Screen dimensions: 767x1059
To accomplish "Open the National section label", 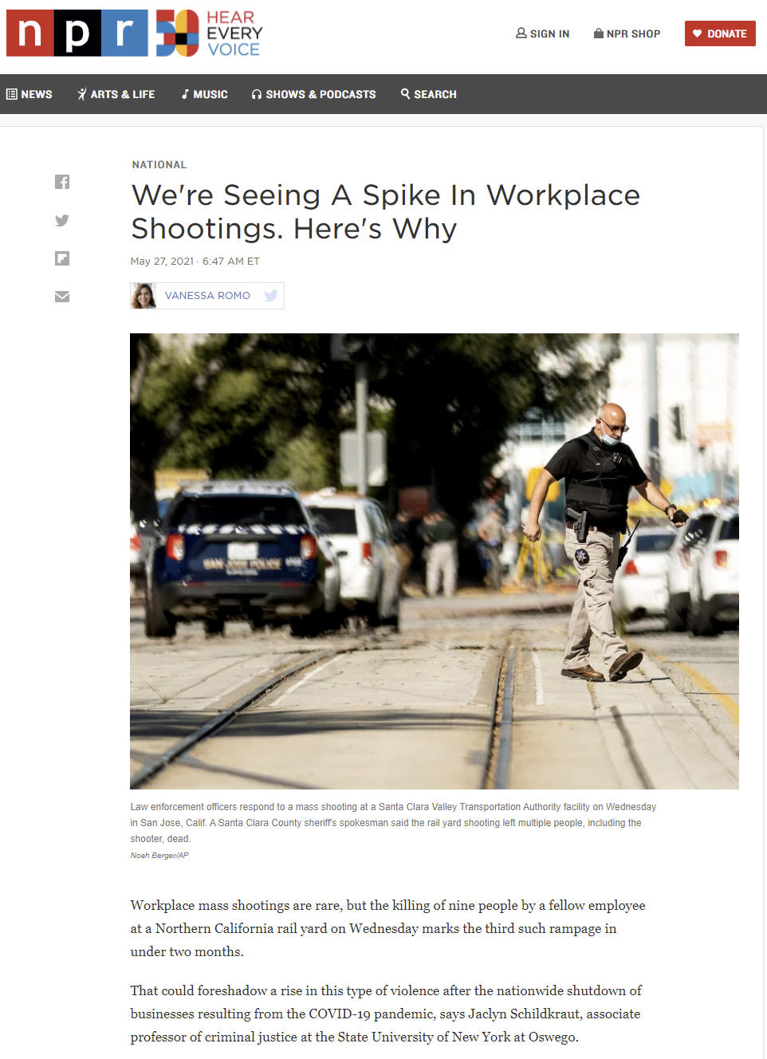I will pos(159,164).
